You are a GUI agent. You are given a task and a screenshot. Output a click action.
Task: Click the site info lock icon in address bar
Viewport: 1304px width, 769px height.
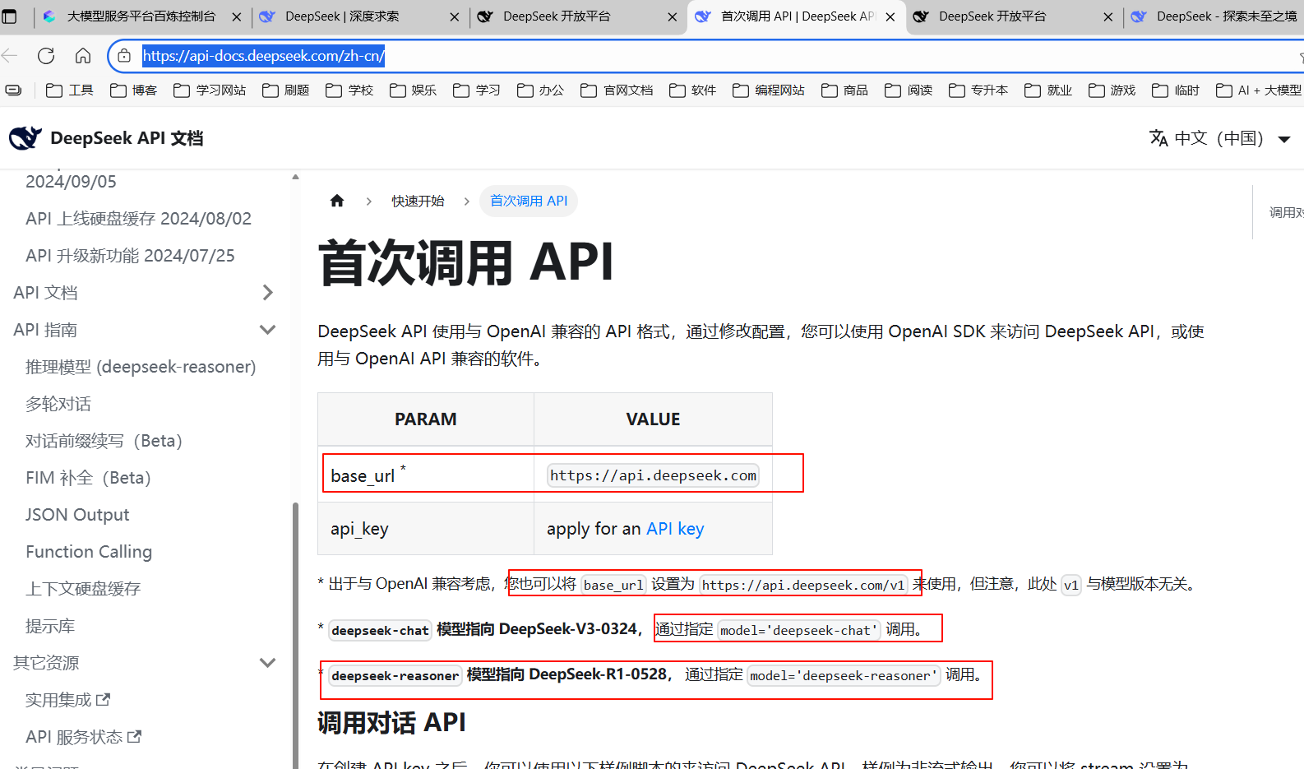(x=124, y=56)
